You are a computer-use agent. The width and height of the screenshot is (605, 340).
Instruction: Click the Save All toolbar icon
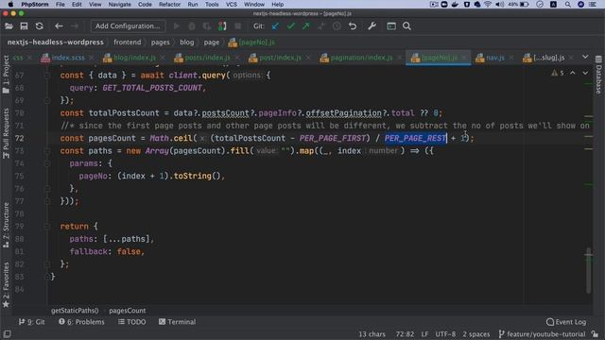coord(24,26)
